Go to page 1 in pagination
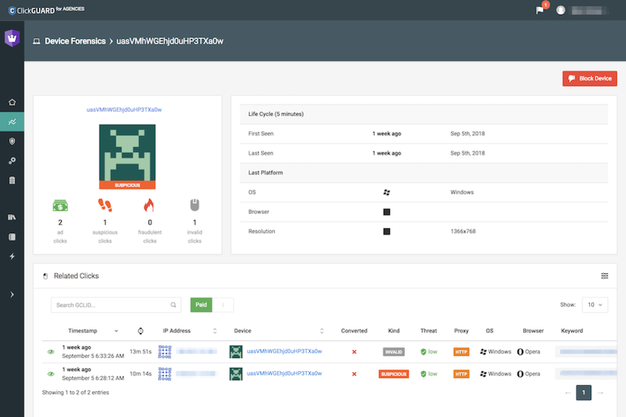The image size is (626, 417). pyautogui.click(x=584, y=393)
